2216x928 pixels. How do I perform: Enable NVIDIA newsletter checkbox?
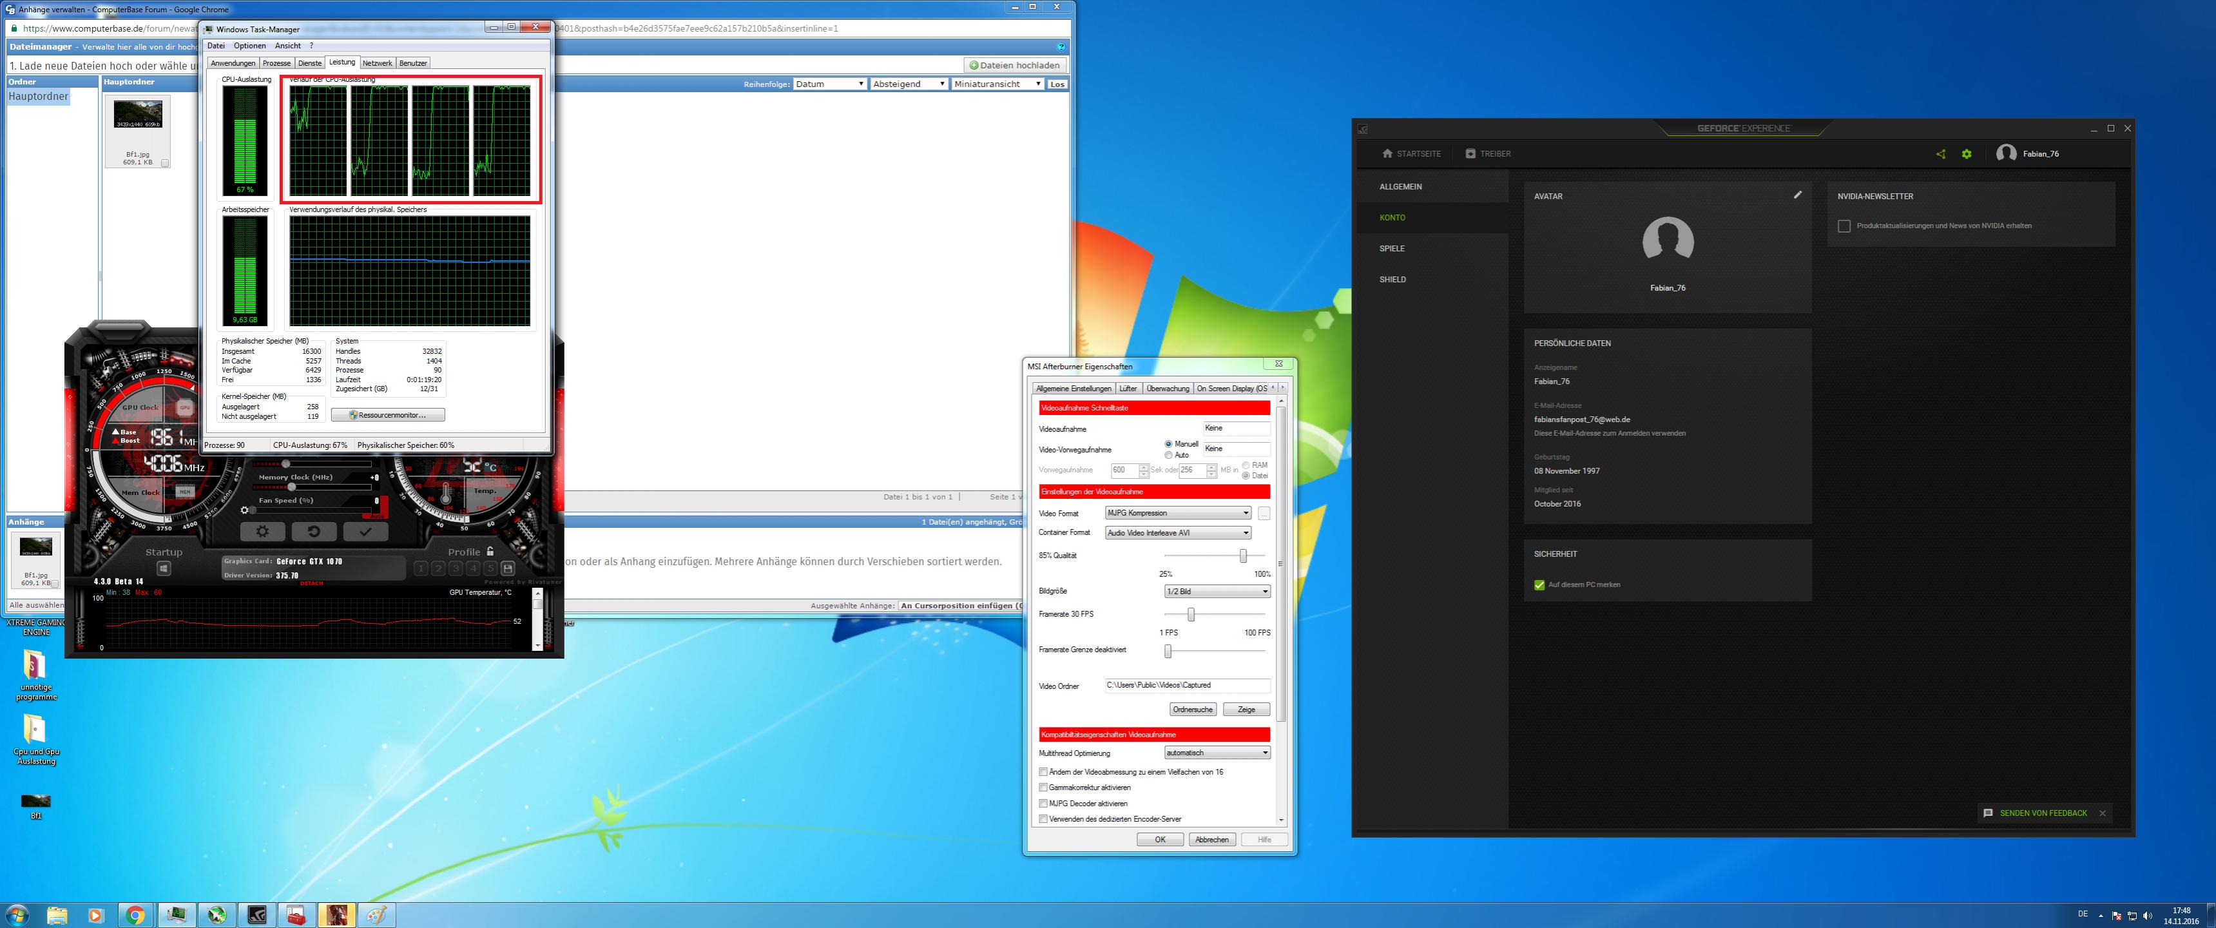(1844, 226)
